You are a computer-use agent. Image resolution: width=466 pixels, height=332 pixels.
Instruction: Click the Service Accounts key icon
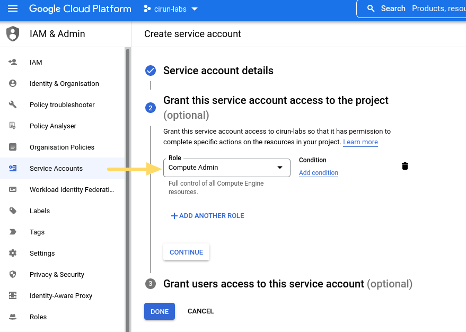point(13,168)
